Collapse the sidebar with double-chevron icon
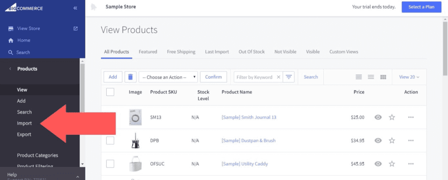Screen dimensions: 448x180 pos(75,8)
